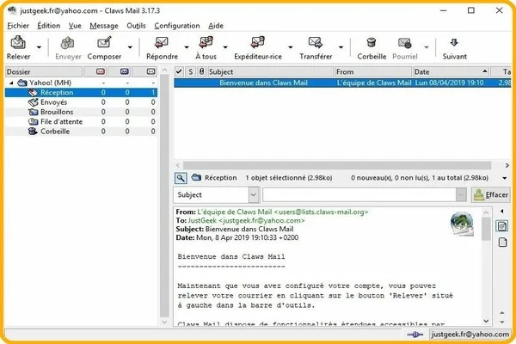516x344 pixels.
Task: Click the Réception folder icon in status line
Action: 196,177
